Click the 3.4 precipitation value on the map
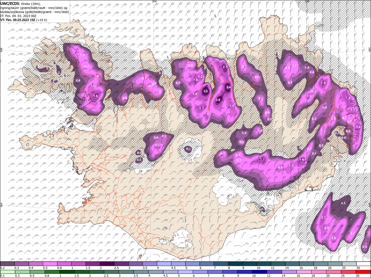Viewport: 371px width, 278px height. (228, 87)
